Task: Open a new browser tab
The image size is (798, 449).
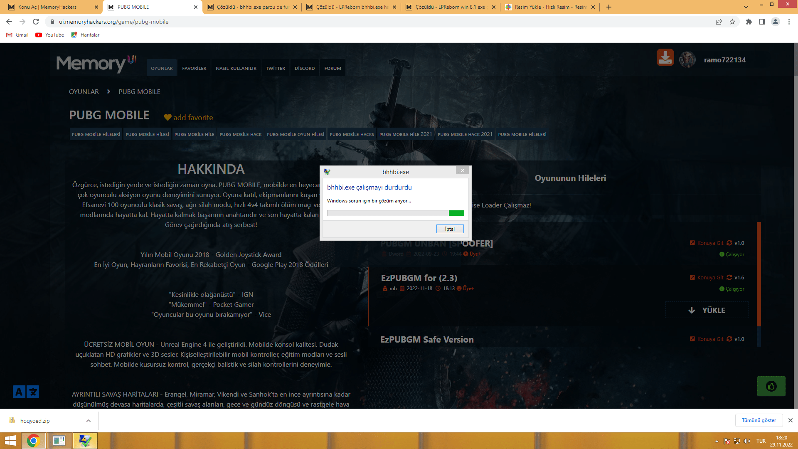Action: 609,7
